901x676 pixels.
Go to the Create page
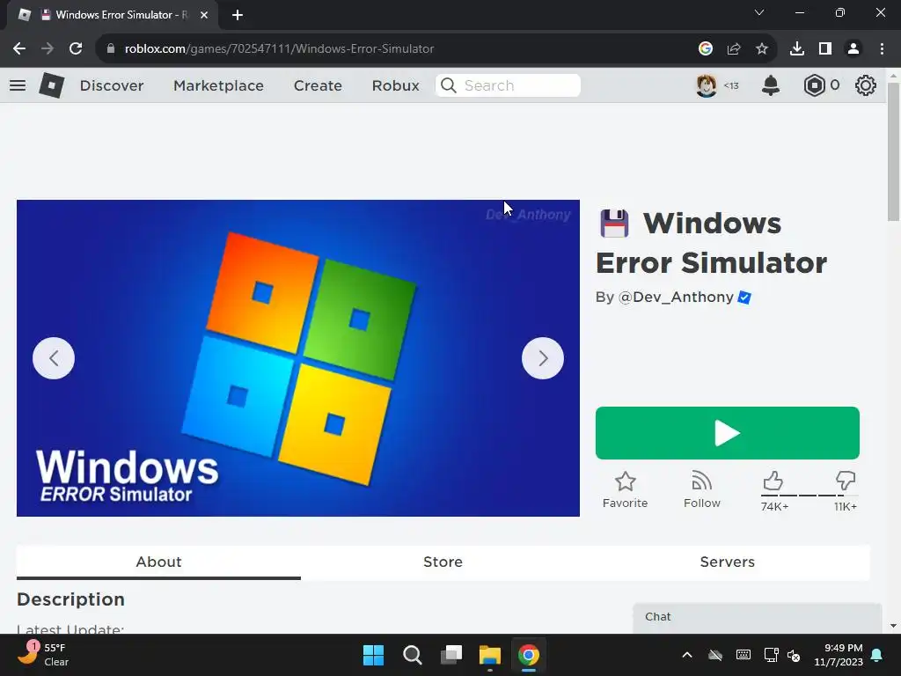[318, 85]
